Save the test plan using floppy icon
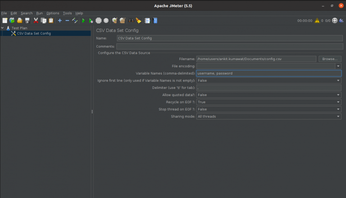Image resolution: width=346 pixels, height=198 pixels. pyautogui.click(x=27, y=21)
